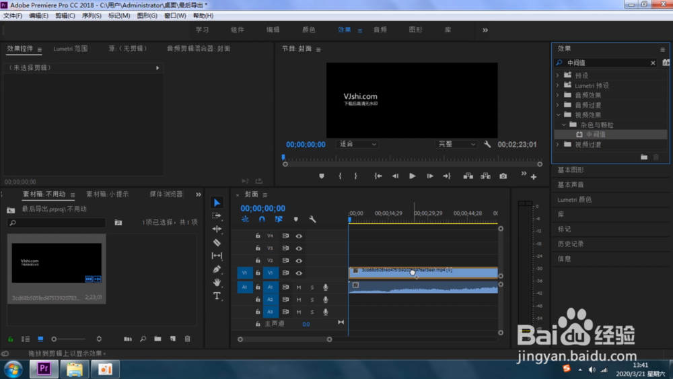This screenshot has height=379, width=673.
Task: Open the 基本图形 panel
Action: tap(571, 170)
